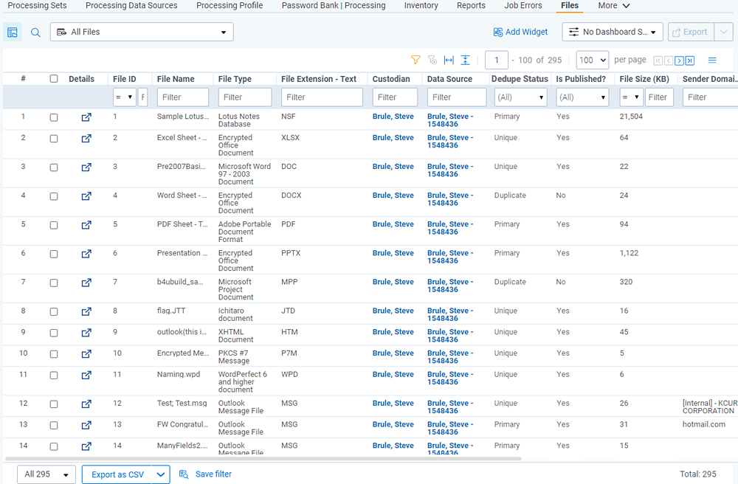Go to first page arrow
The image size is (738, 484).
658,60
